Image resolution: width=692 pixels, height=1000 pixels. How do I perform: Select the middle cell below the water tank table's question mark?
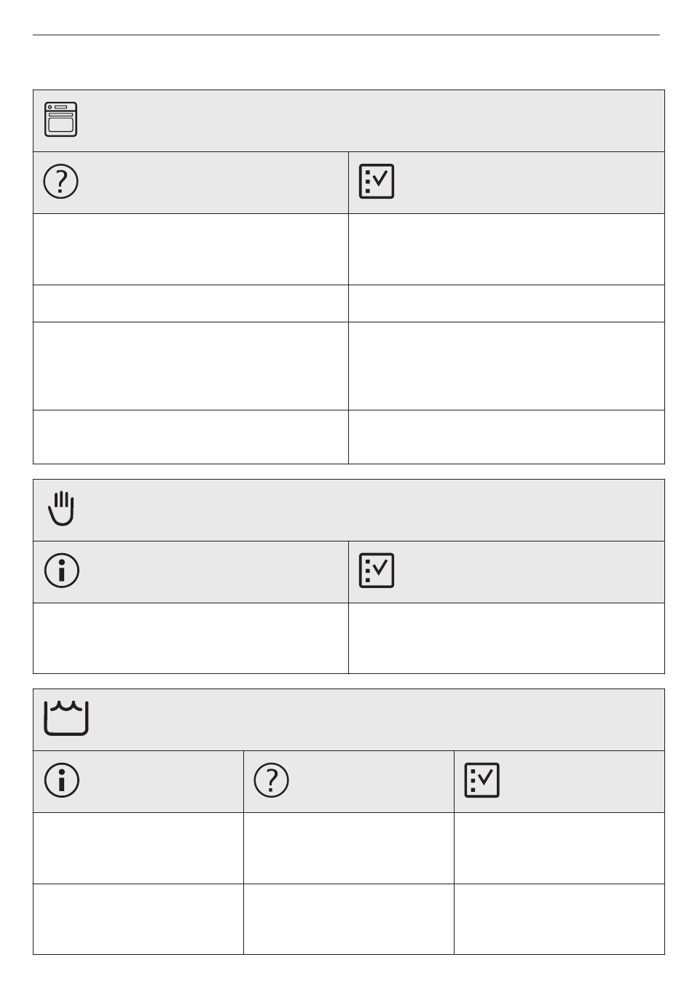coord(349,848)
